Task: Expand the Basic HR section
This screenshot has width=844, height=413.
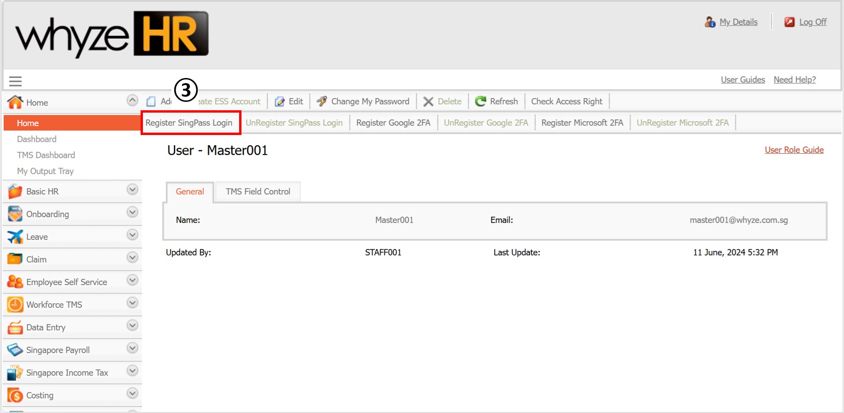Action: coord(133,190)
